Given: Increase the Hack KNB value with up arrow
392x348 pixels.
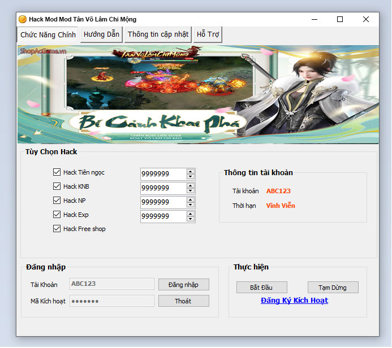Looking at the screenshot, I should (x=191, y=186).
